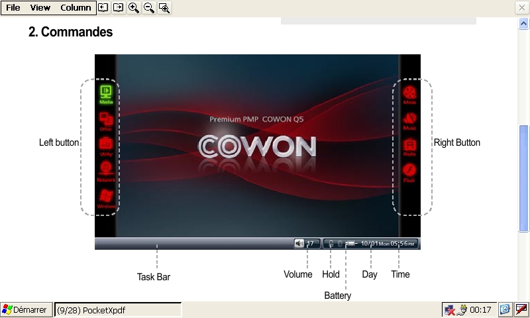Click the red Music icon in the picture
The width and height of the screenshot is (530, 318).
pyautogui.click(x=409, y=121)
